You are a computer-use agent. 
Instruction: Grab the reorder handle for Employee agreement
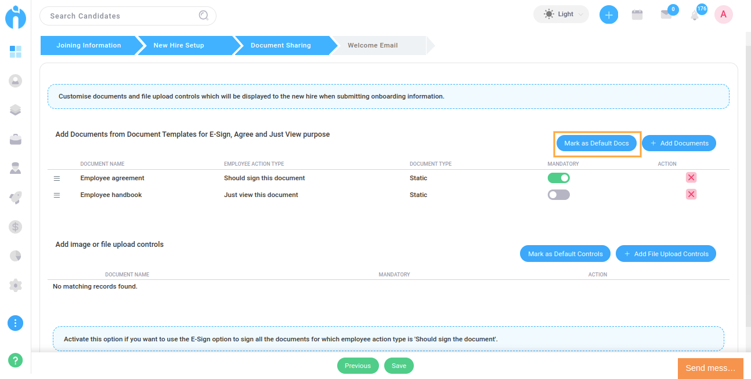(x=57, y=178)
